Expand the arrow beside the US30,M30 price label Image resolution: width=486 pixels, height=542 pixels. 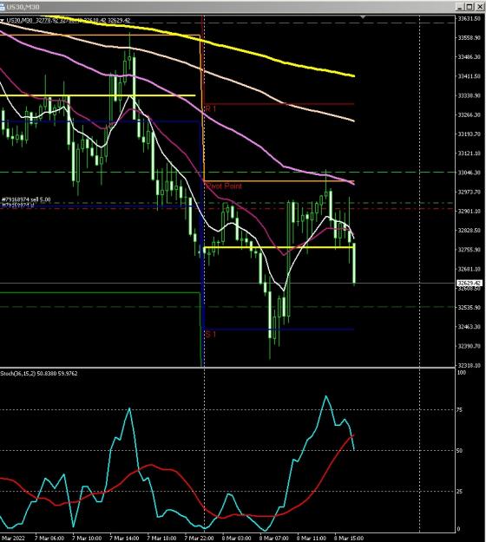2,21
